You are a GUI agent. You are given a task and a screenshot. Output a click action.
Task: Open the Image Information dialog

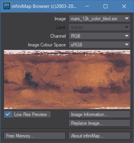[99, 115]
